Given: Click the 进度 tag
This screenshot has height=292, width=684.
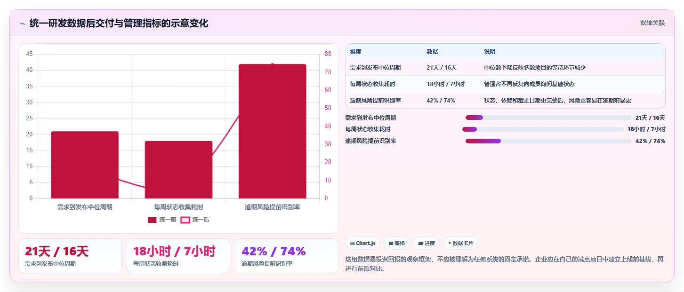Looking at the screenshot, I should 426,243.
